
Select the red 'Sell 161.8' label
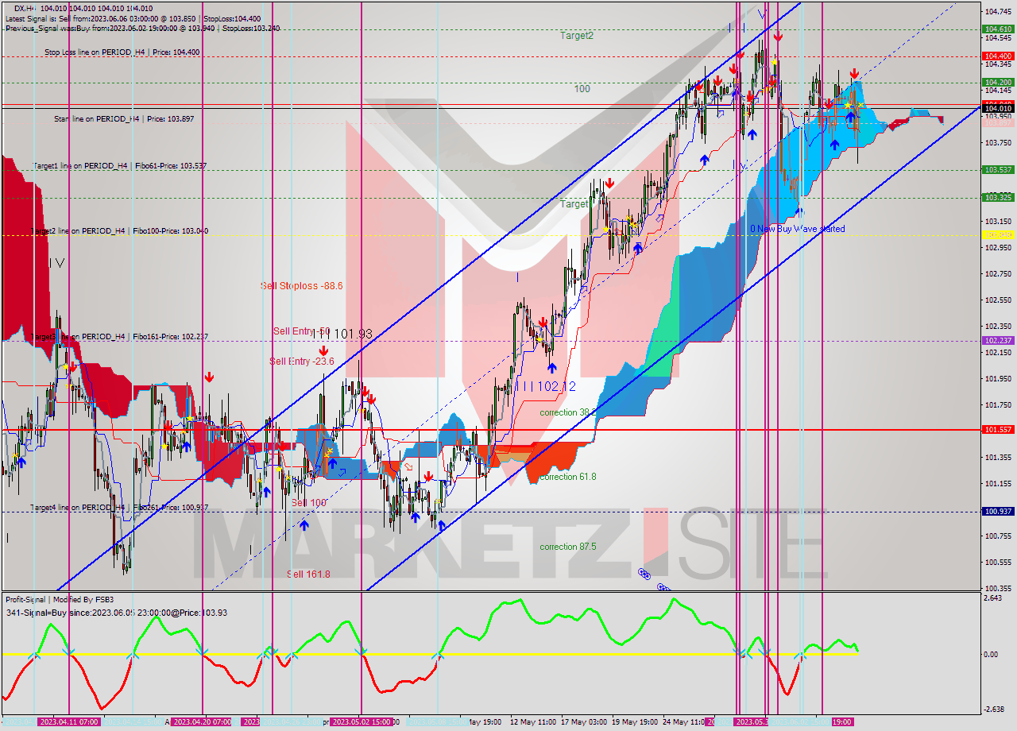point(308,574)
